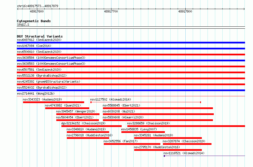
Task: Click the blue bar for nsv6497412
Action: click(x=131, y=43)
